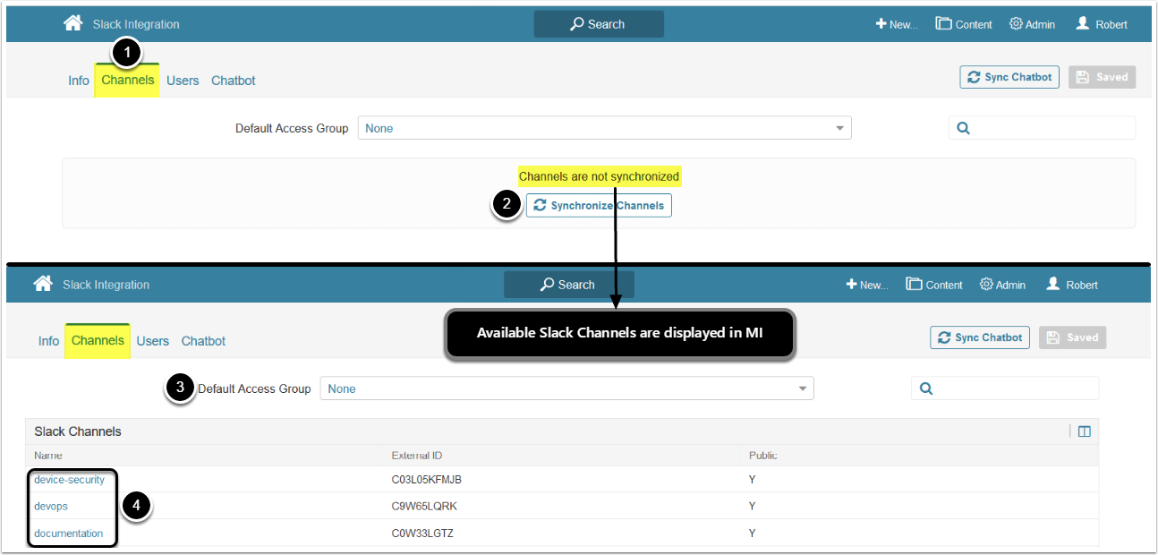Screen dimensions: 1158x555
Task: Click the Saved button in top panel
Action: (1103, 77)
